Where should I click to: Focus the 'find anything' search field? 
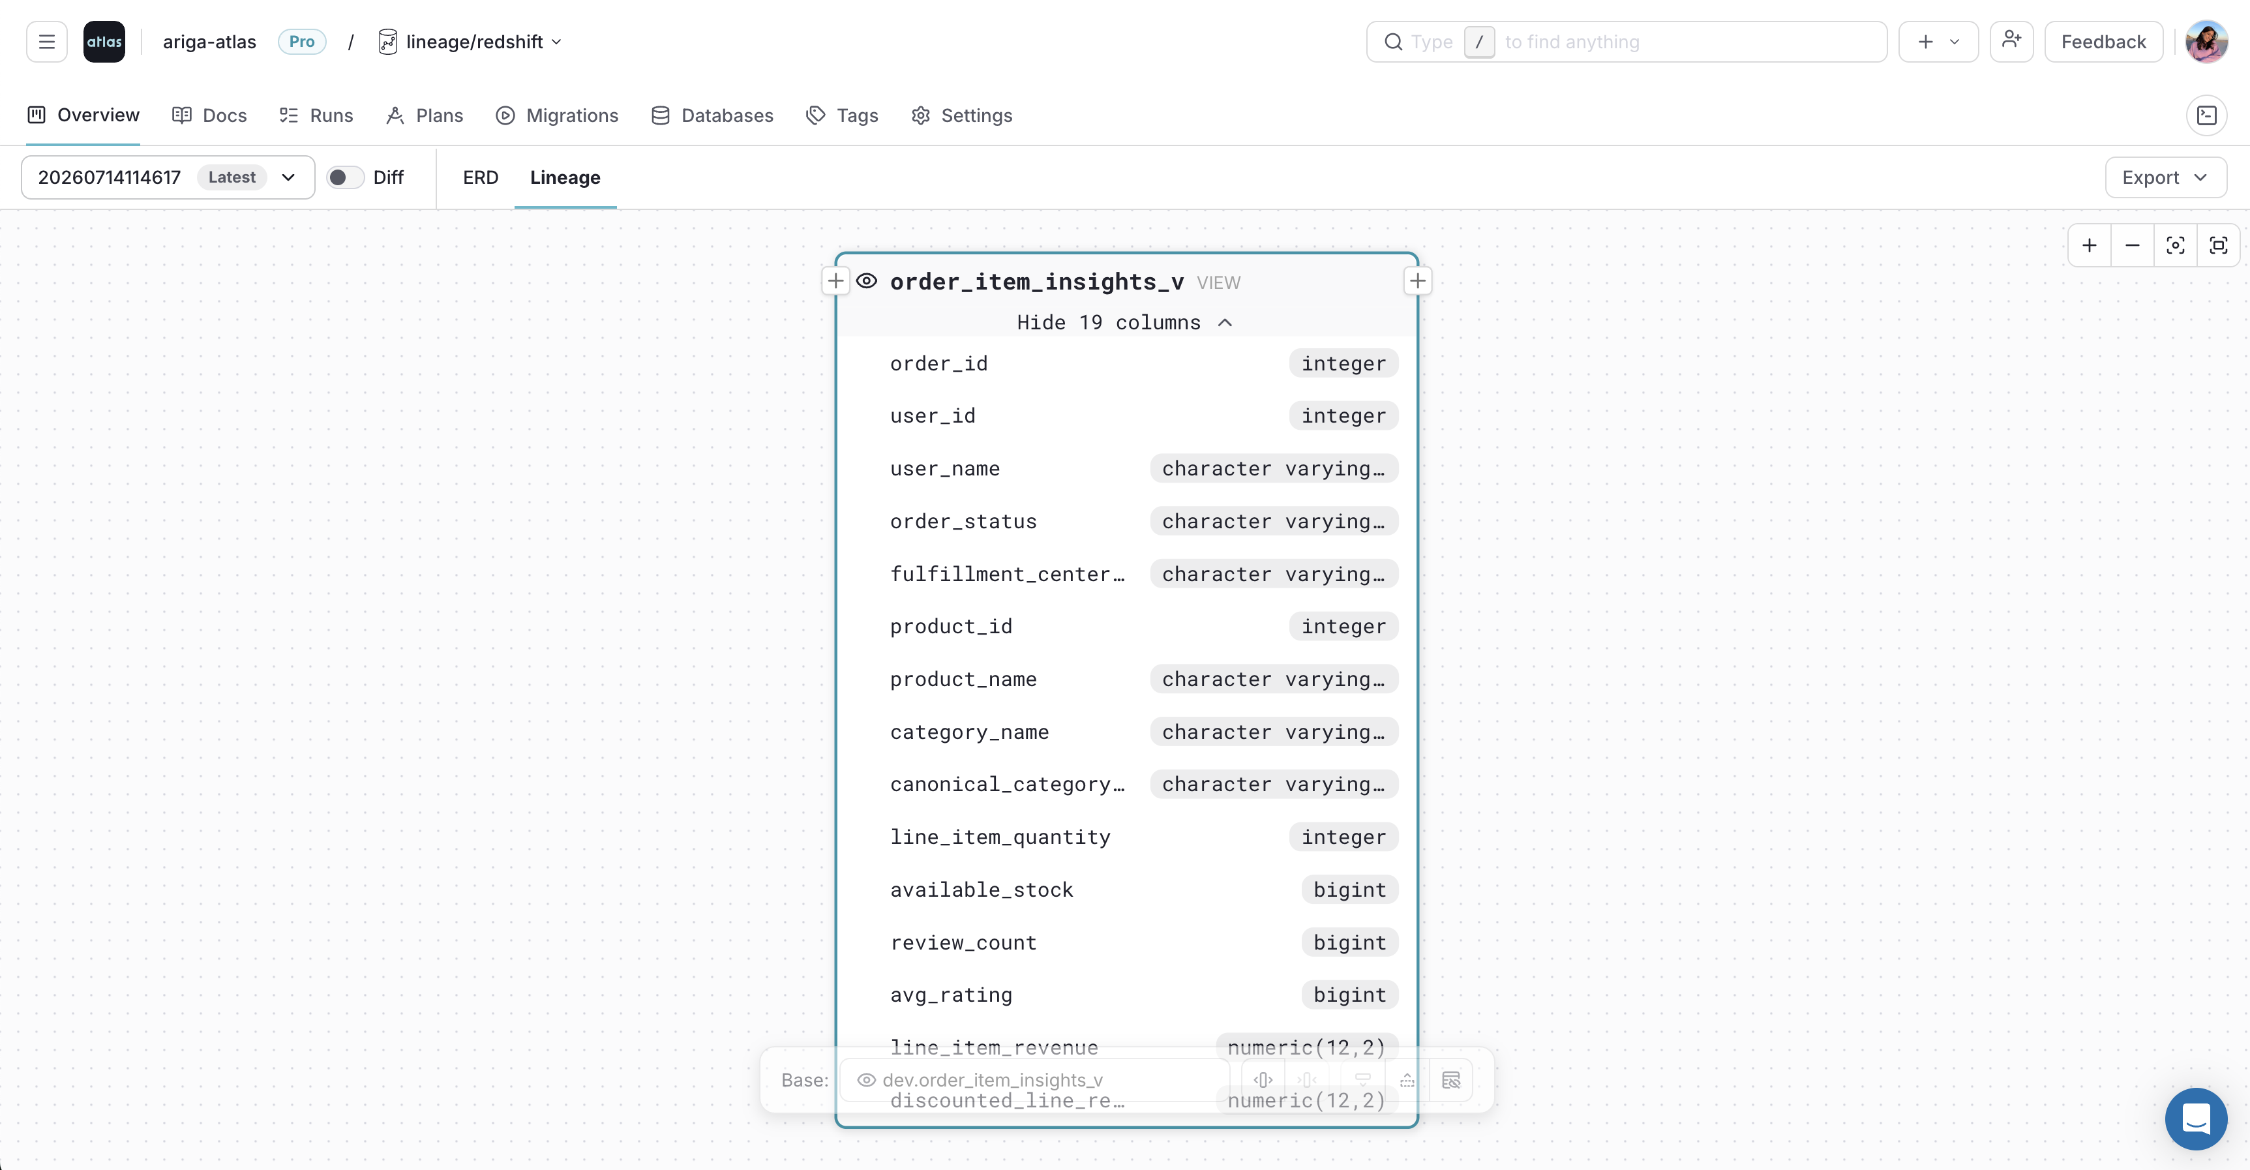[1627, 42]
